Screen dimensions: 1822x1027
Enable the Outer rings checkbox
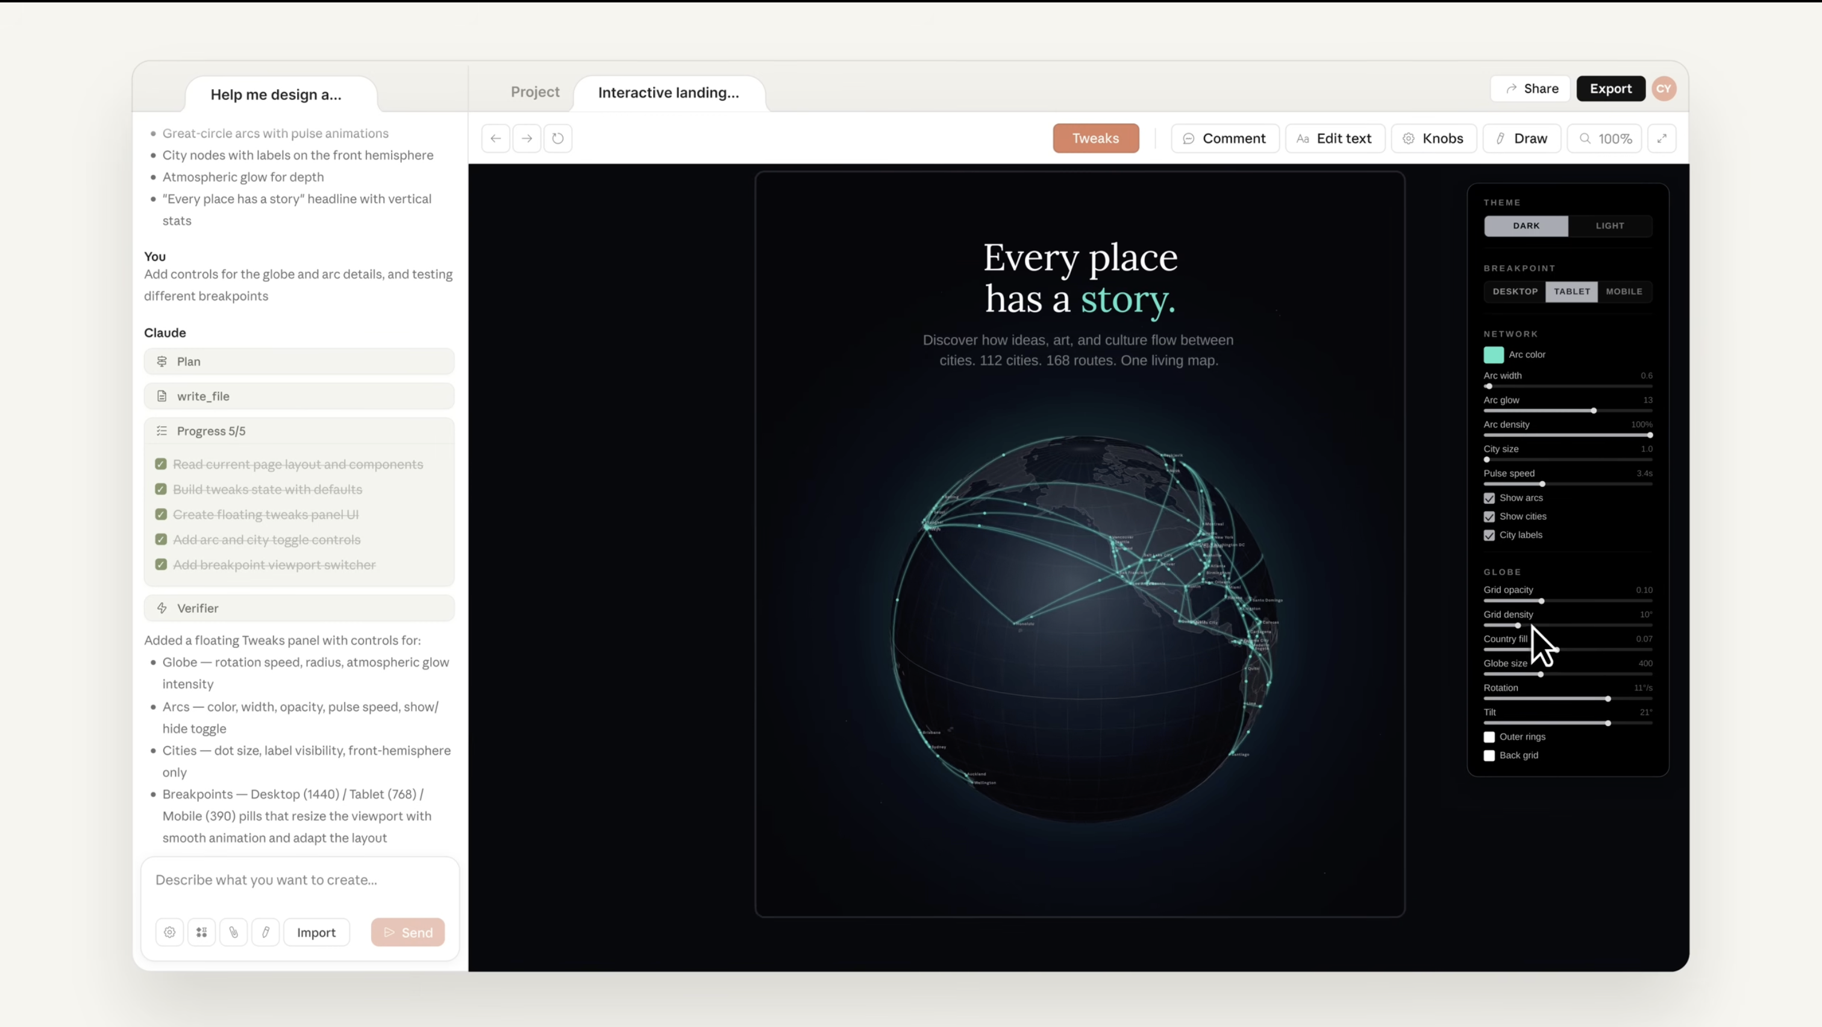point(1489,737)
